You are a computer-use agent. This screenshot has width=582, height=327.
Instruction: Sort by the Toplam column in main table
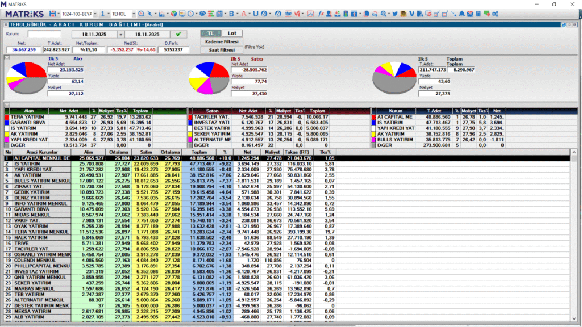click(199, 152)
